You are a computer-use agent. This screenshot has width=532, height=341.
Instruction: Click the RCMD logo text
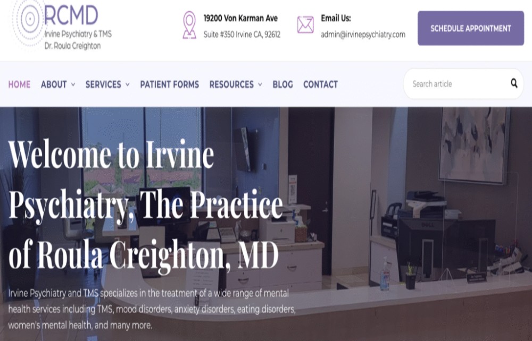(x=71, y=15)
